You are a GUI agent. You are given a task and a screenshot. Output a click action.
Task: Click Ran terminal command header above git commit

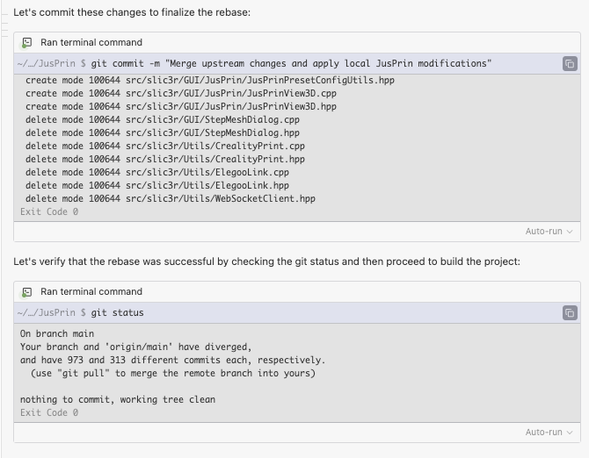click(91, 42)
